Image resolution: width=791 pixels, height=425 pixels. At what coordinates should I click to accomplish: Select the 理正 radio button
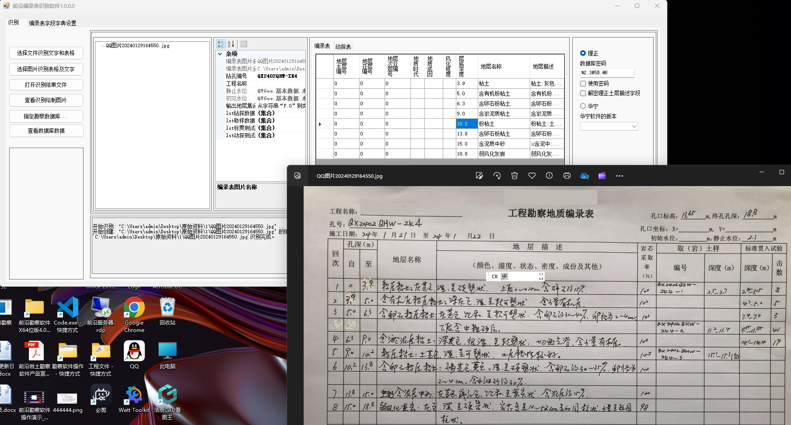(x=589, y=53)
